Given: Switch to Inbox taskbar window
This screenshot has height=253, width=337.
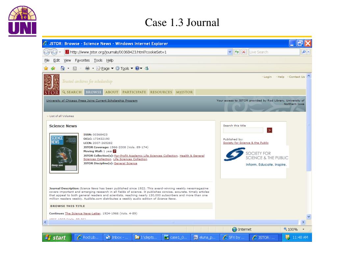Looking at the screenshot, I should [117, 238].
